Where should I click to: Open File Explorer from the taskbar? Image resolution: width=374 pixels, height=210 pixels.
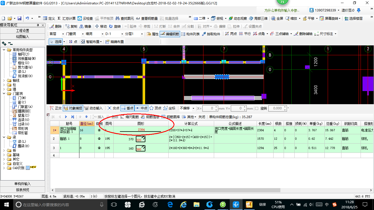coord(196,205)
